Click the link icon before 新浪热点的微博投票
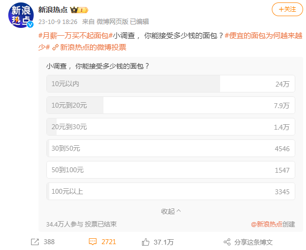This screenshot has width=306, height=250. (55, 47)
